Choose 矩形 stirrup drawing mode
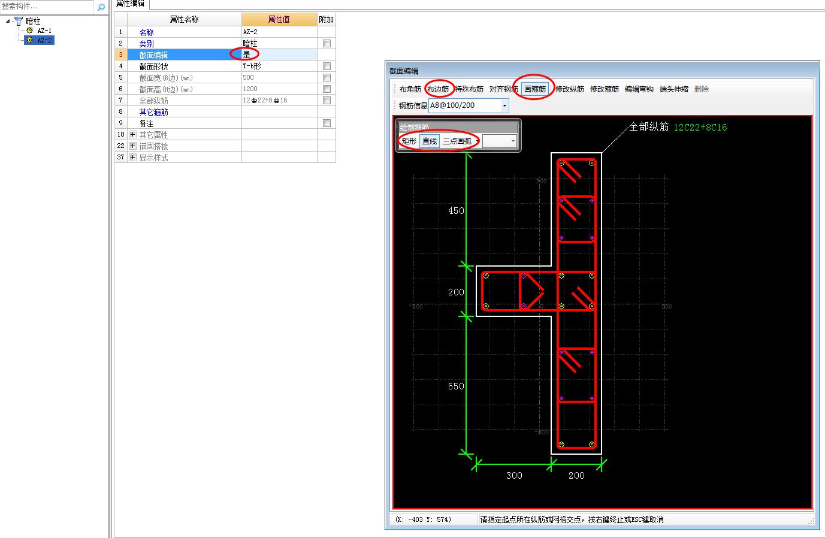Viewport: 825px width, 538px height. (x=409, y=141)
